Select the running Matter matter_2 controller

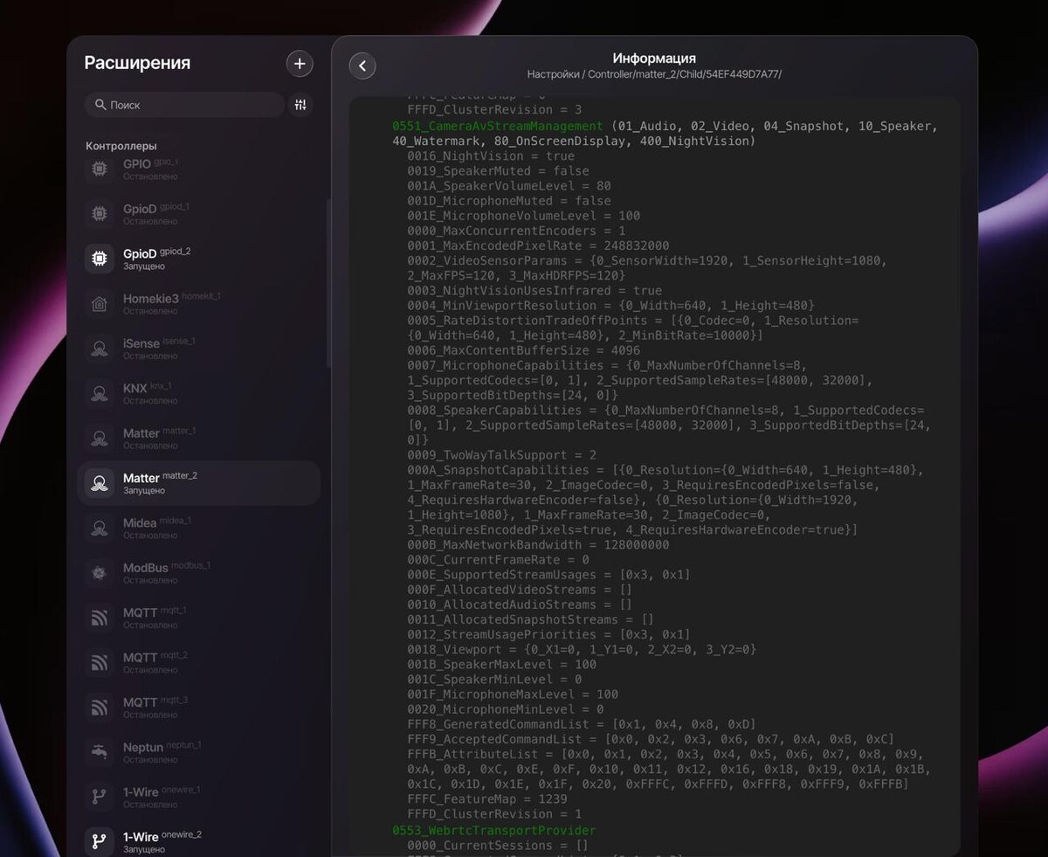click(x=199, y=483)
